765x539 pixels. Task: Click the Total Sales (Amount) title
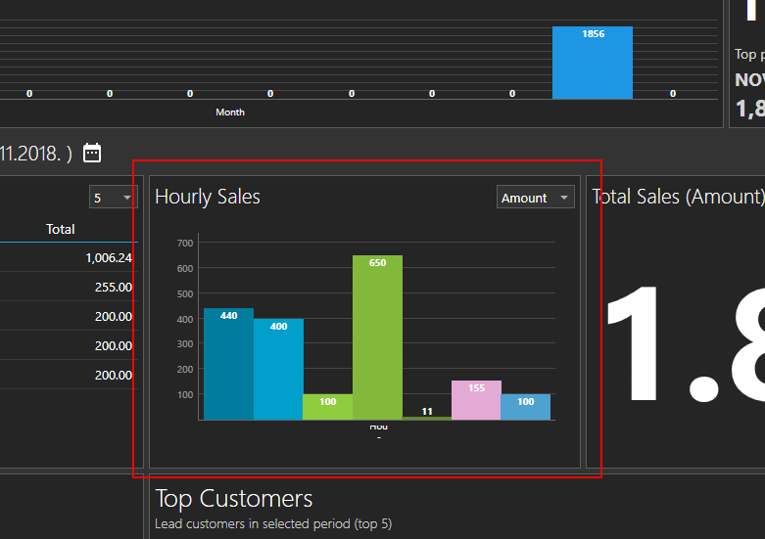point(677,197)
